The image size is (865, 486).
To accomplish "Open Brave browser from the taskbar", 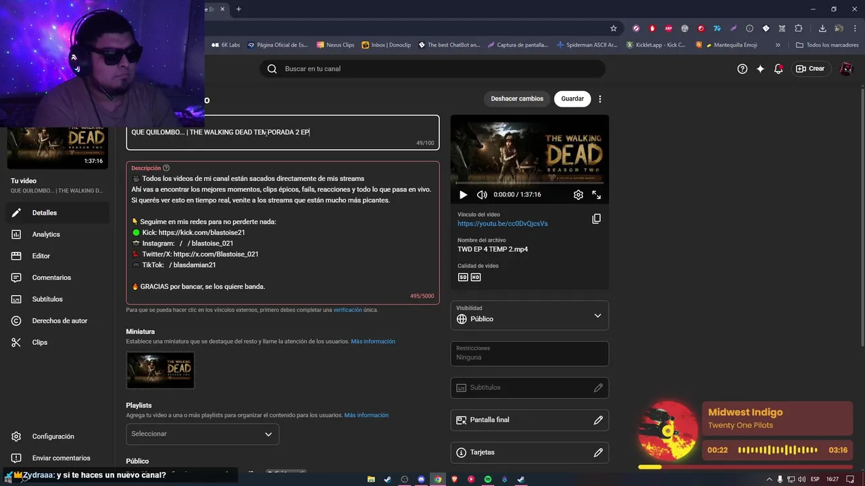I will click(x=454, y=479).
